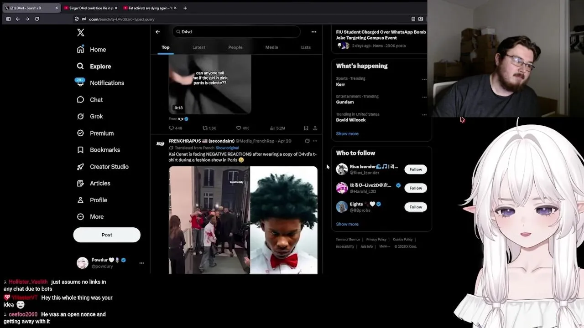Bookmark the video post
Image resolution: width=584 pixels, height=328 pixels.
[306, 128]
